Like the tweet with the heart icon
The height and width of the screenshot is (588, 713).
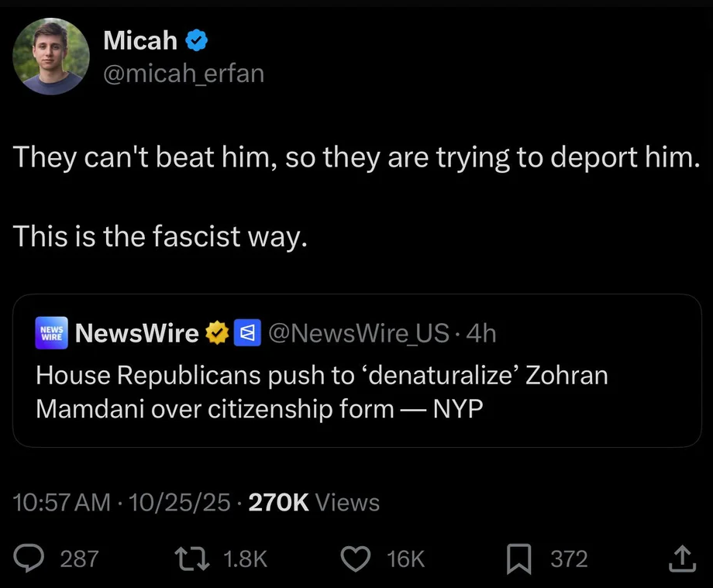pos(357,558)
